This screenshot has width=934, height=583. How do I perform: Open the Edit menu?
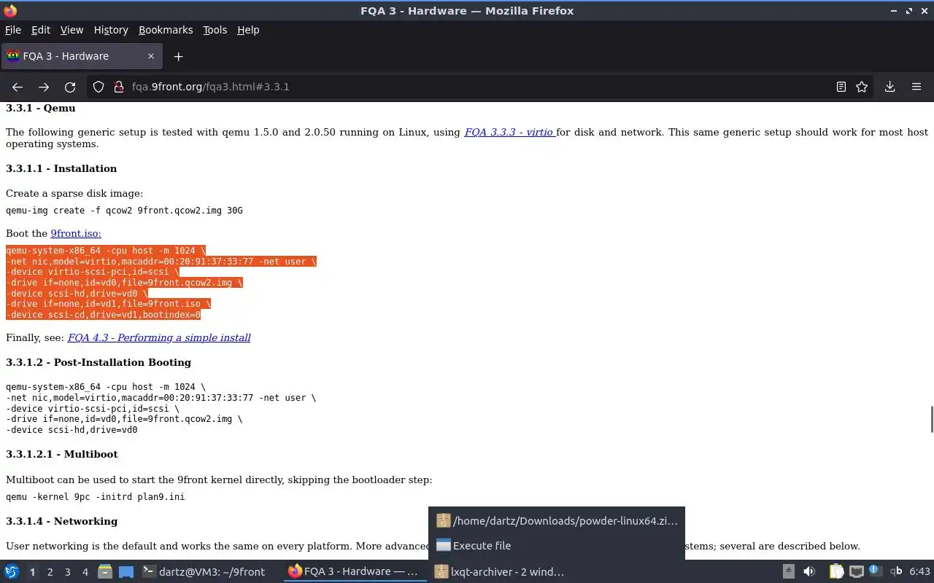(41, 30)
